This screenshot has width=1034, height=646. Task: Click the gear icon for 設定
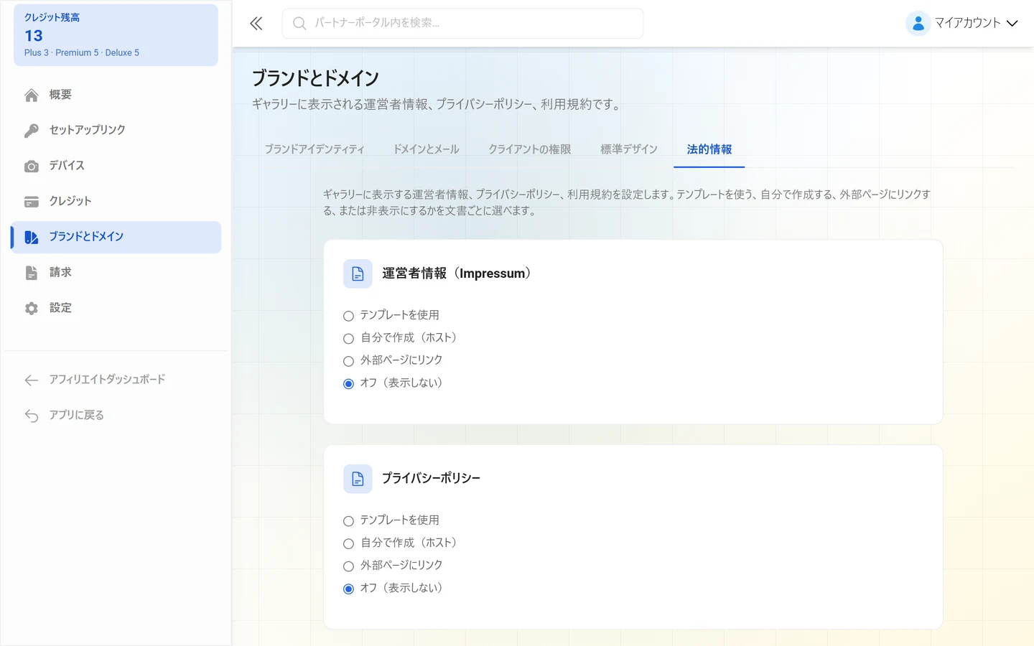click(x=32, y=309)
